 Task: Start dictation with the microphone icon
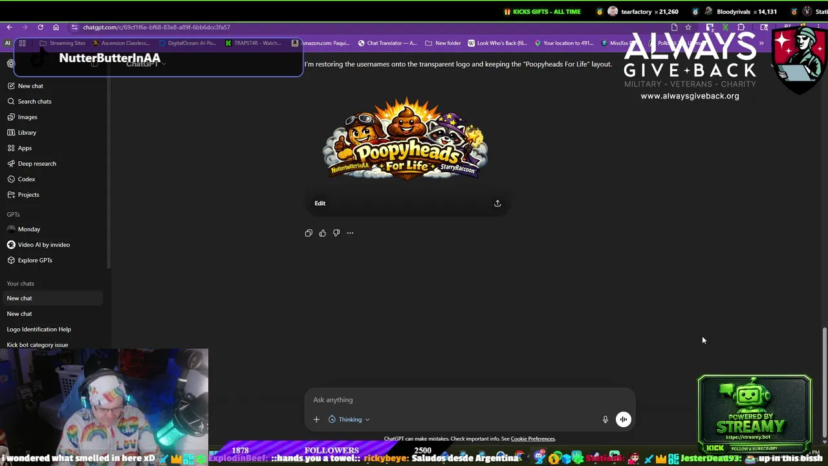pyautogui.click(x=605, y=419)
